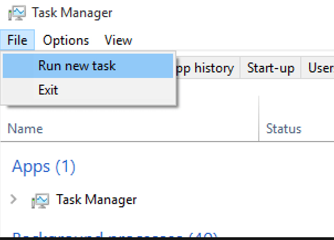Open the Options menu
The width and height of the screenshot is (334, 240).
coord(66,40)
